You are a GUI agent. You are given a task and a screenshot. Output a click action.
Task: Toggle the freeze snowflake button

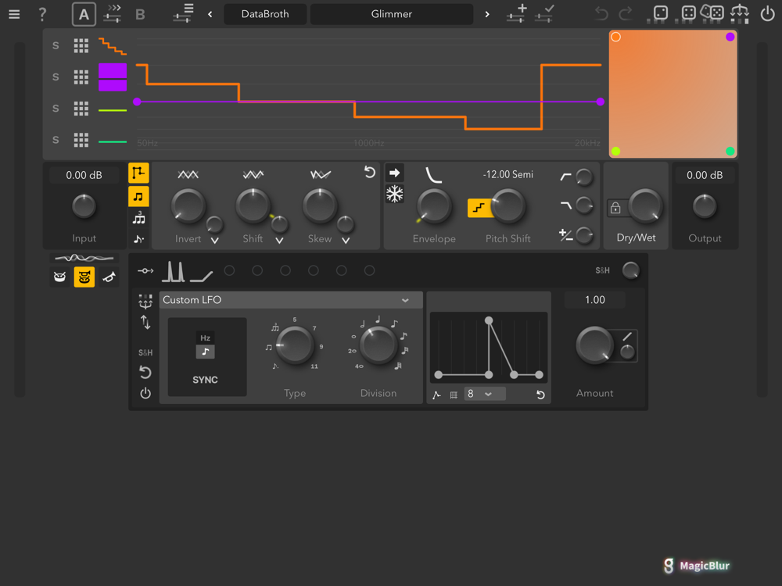pos(394,194)
